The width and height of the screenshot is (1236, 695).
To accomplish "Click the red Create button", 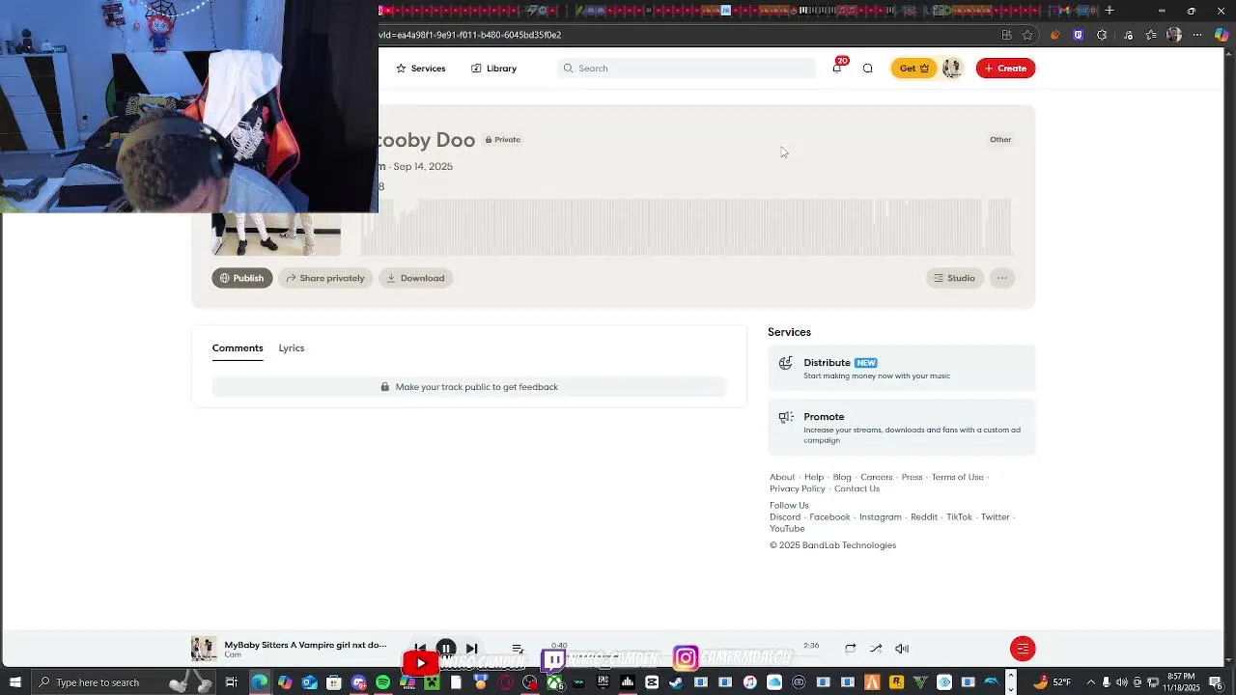I will point(1005,69).
